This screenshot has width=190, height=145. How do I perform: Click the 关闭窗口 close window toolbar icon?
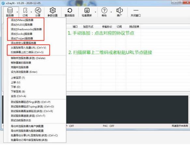[x=136, y=12]
